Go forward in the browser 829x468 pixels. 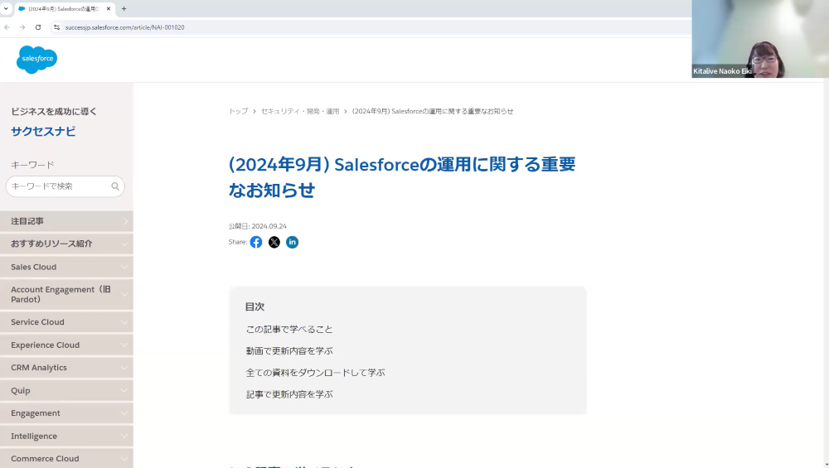coord(22,27)
